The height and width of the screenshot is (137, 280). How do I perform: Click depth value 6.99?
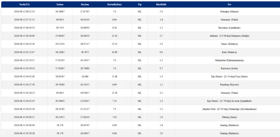point(114,85)
